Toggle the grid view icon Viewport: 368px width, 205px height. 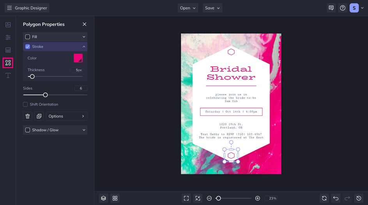[115, 198]
